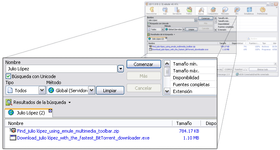Image resolution: width=280 pixels, height=150 pixels.
Task: Click the 1.10 MB size cell, enlarged view
Action: 191,138
